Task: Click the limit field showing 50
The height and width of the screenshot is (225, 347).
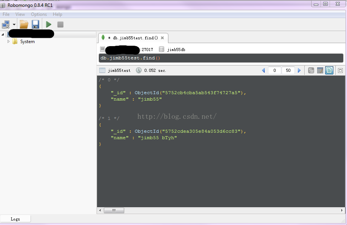Action: [288, 70]
